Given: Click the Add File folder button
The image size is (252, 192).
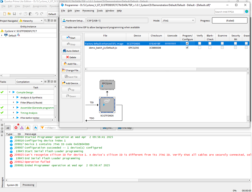Looking at the screenshot, I should pyautogui.click(x=71, y=64).
